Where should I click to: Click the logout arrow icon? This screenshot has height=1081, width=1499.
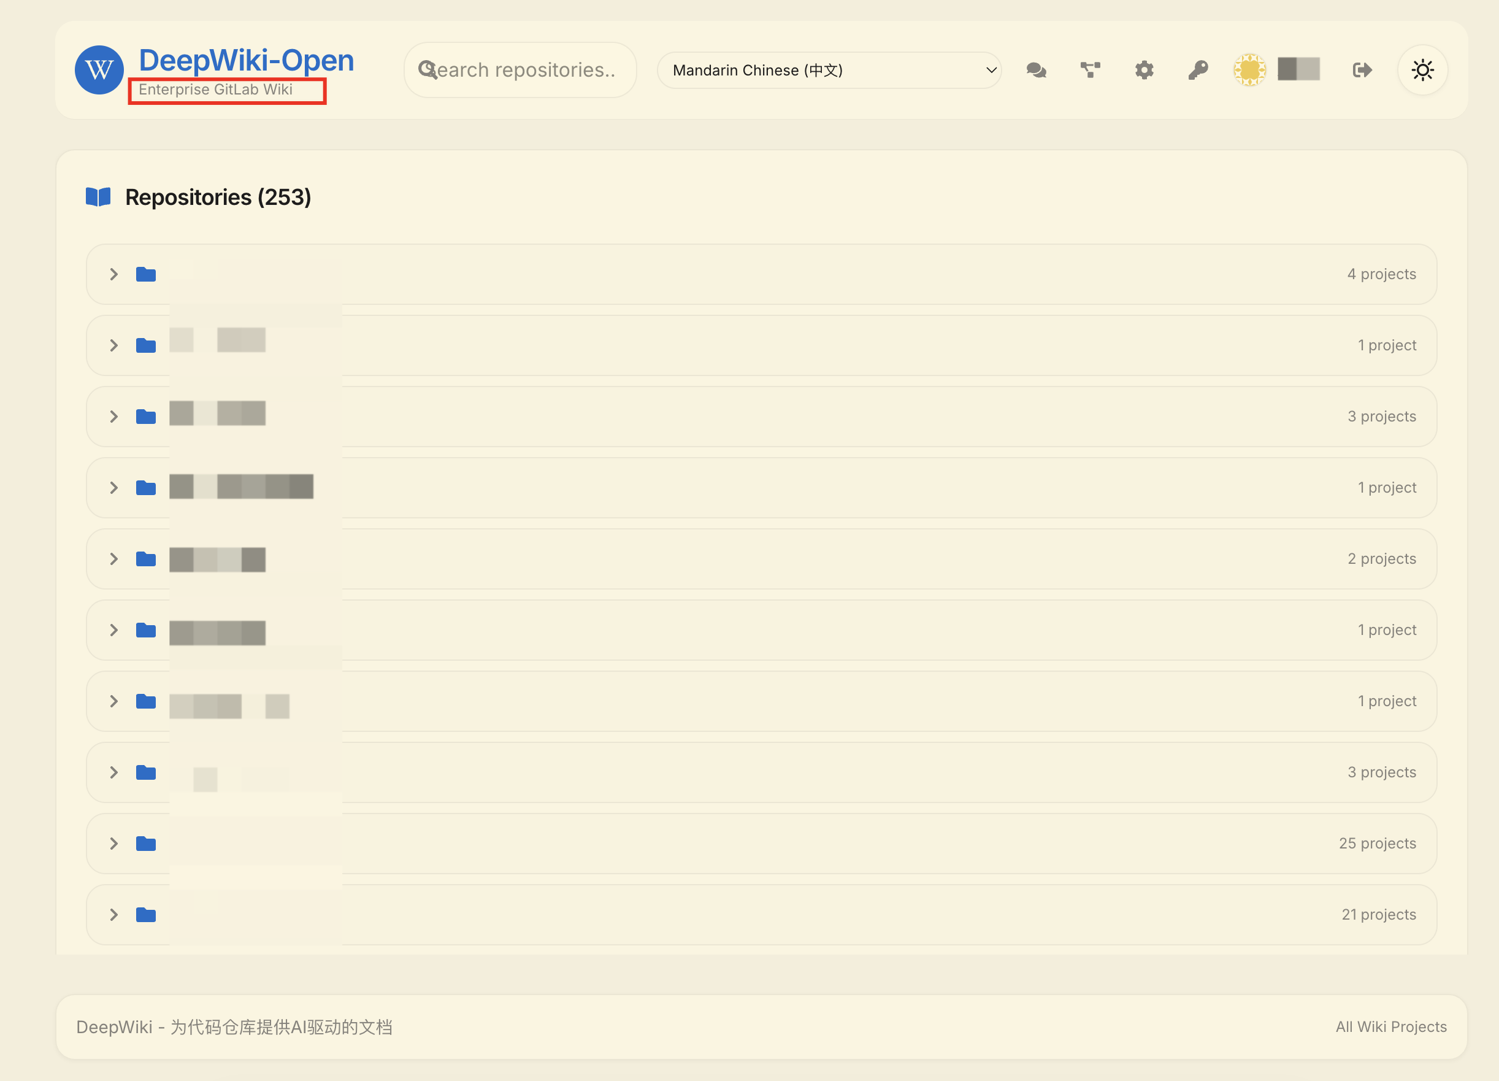tap(1362, 70)
